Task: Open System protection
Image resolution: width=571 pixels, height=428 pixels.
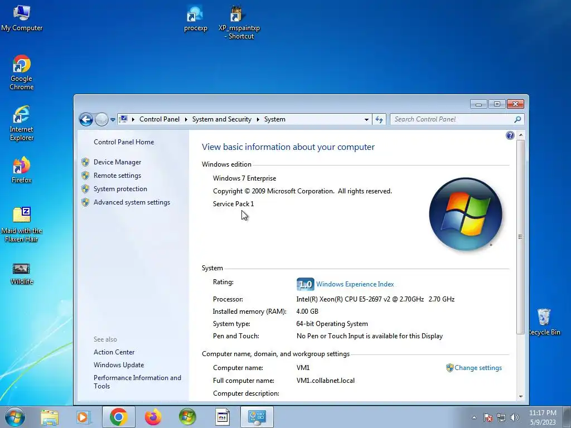Action: click(120, 189)
